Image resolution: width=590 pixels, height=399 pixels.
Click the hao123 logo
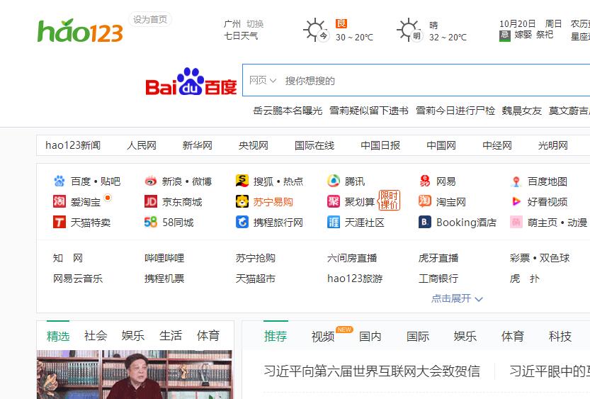click(x=80, y=31)
